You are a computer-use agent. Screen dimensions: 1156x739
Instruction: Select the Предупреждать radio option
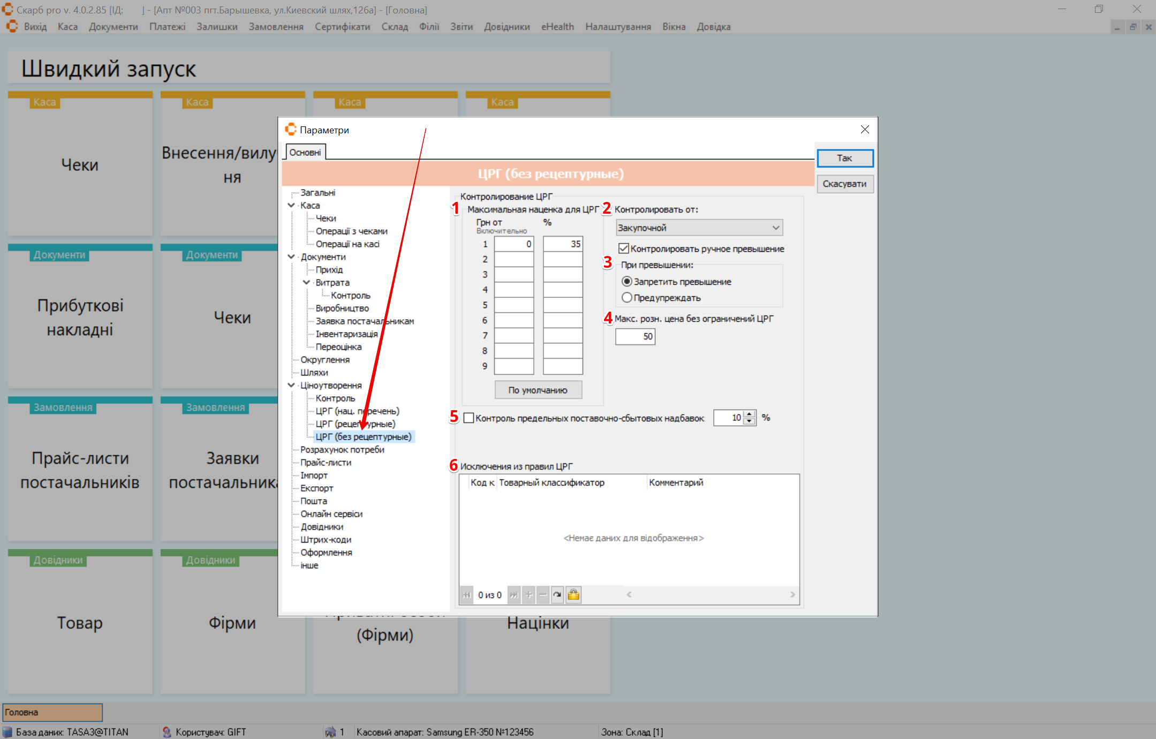pos(627,297)
